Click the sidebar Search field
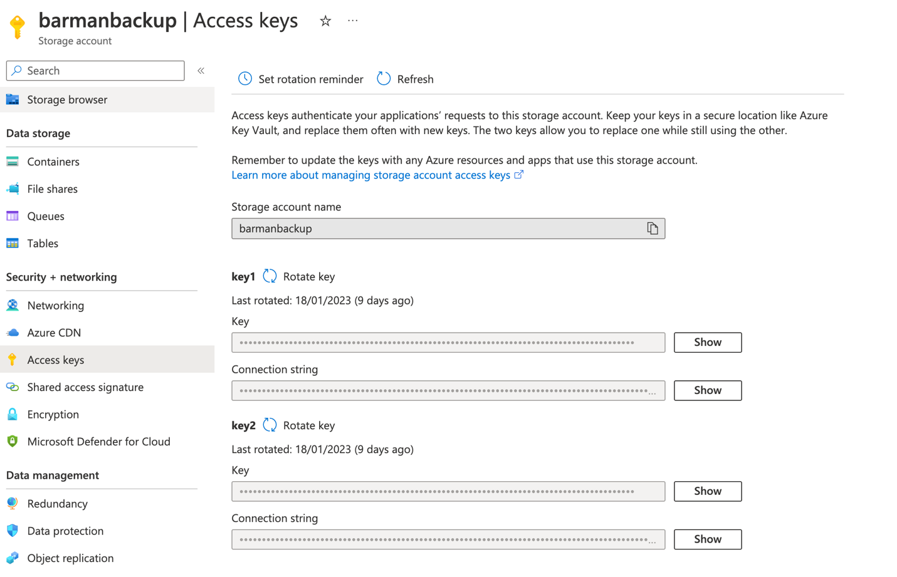897x577 pixels. pos(95,71)
